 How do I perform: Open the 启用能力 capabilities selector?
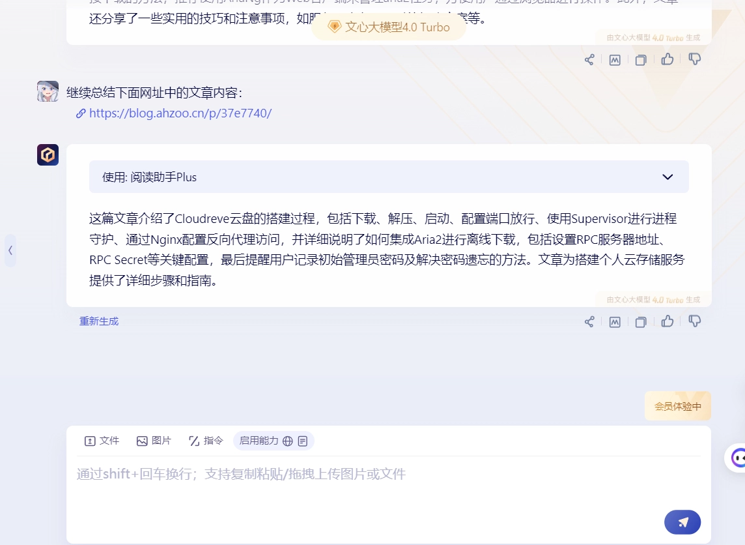click(274, 441)
